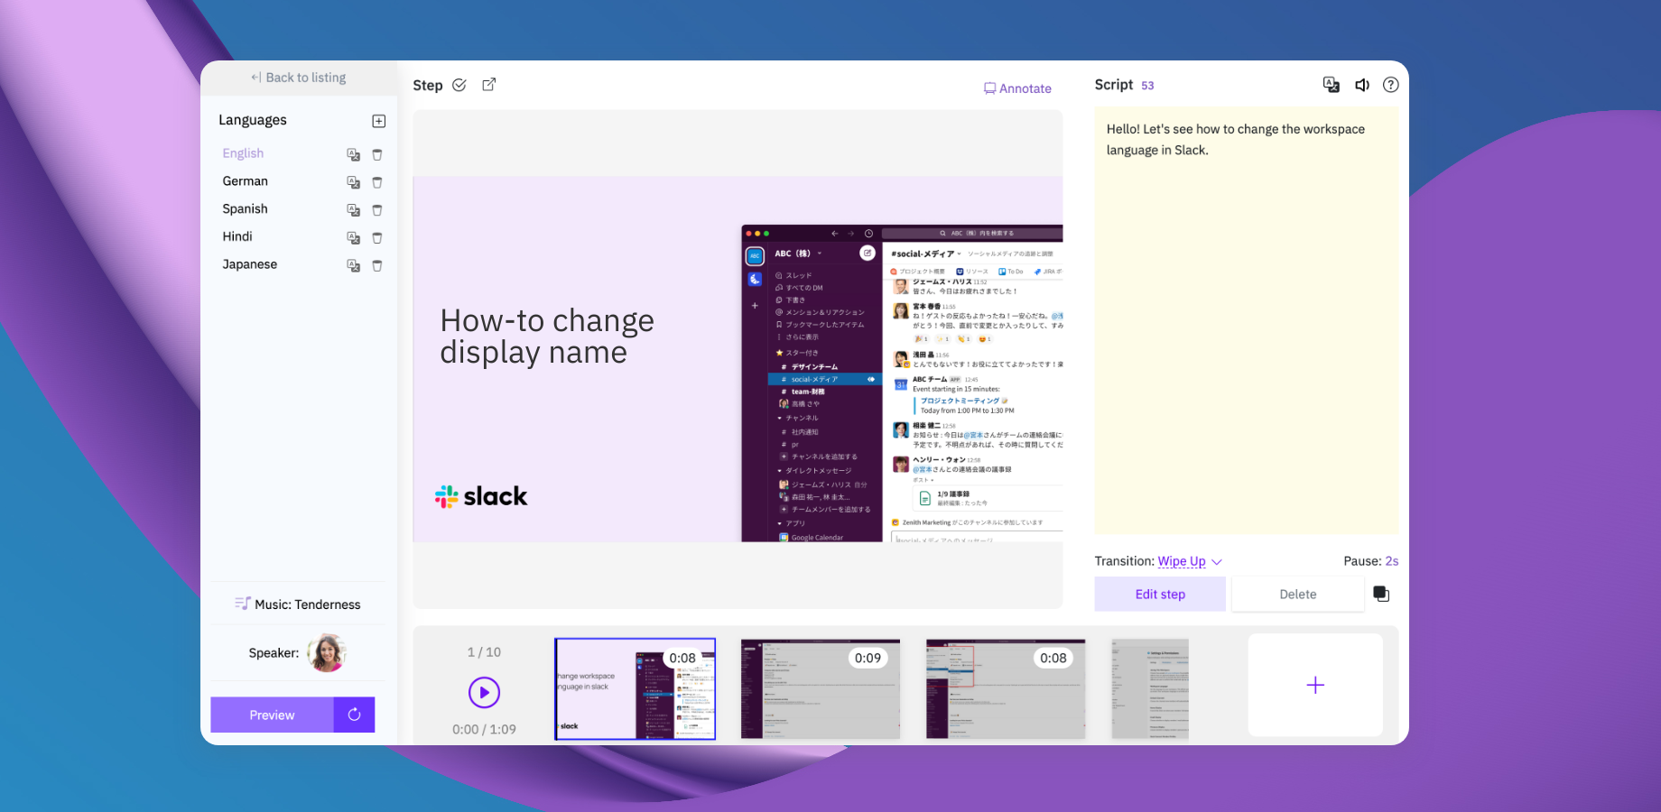Delete German language with trash icon

(377, 182)
